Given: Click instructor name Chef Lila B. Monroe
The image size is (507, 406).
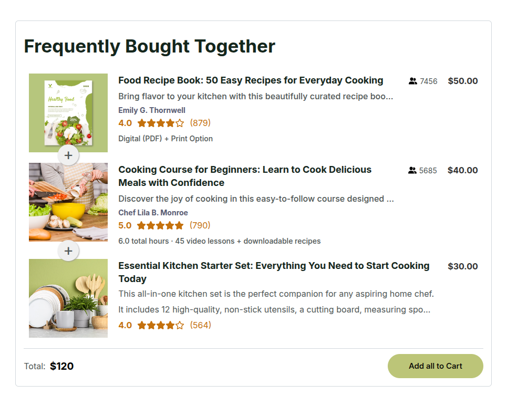Looking at the screenshot, I should [x=153, y=213].
